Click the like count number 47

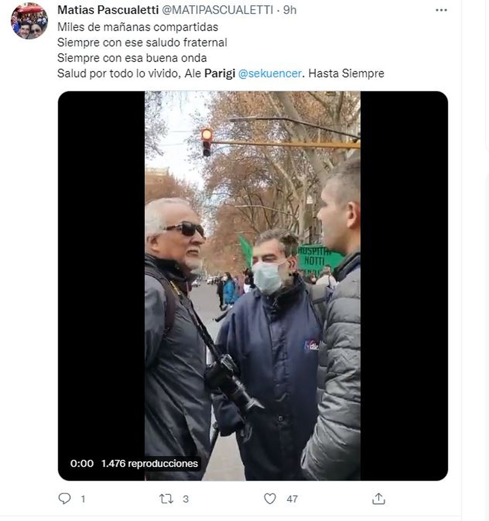[x=292, y=499]
